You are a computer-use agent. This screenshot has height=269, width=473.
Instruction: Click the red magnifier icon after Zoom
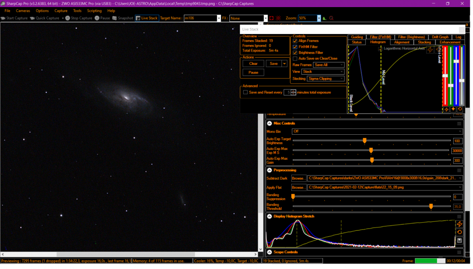pyautogui.click(x=331, y=18)
